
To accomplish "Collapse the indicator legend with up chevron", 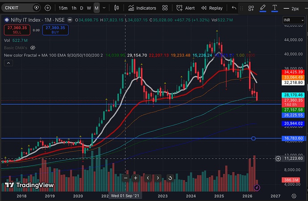I will pos(8,63).
